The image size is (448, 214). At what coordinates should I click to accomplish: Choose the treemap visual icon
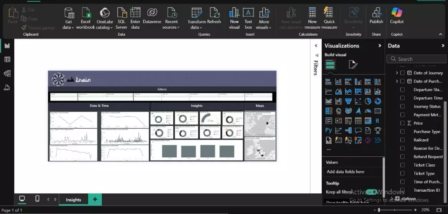tap(328, 111)
